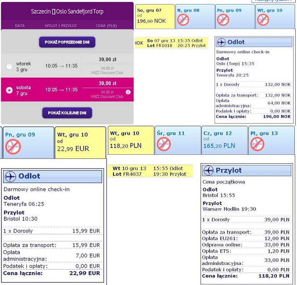
Task: Select the So, gru 07 date tab 196,00 NOK
Action: pos(155,17)
